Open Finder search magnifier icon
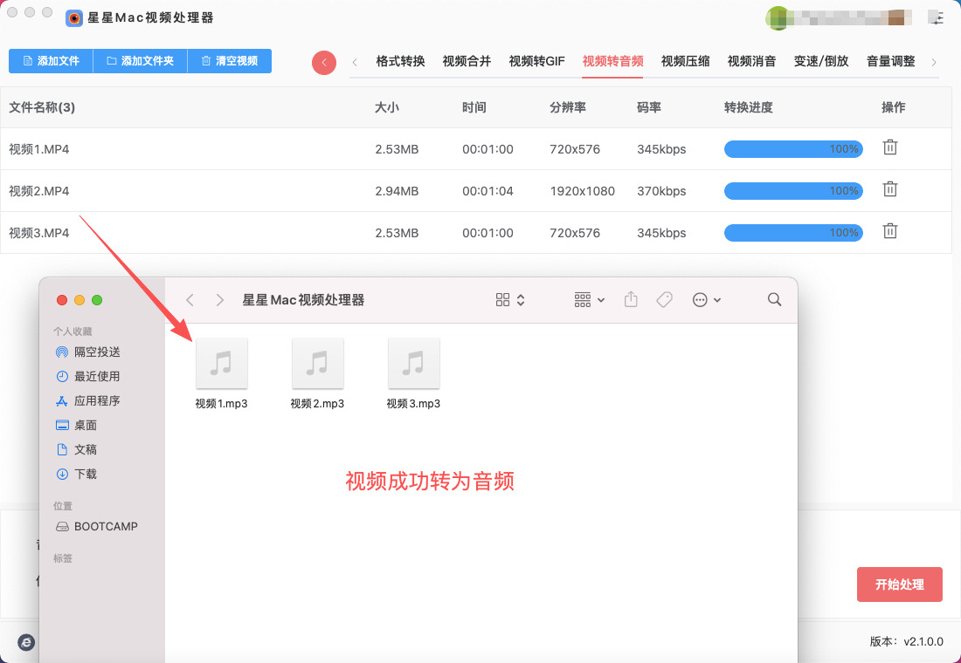This screenshot has width=961, height=663. [x=774, y=299]
